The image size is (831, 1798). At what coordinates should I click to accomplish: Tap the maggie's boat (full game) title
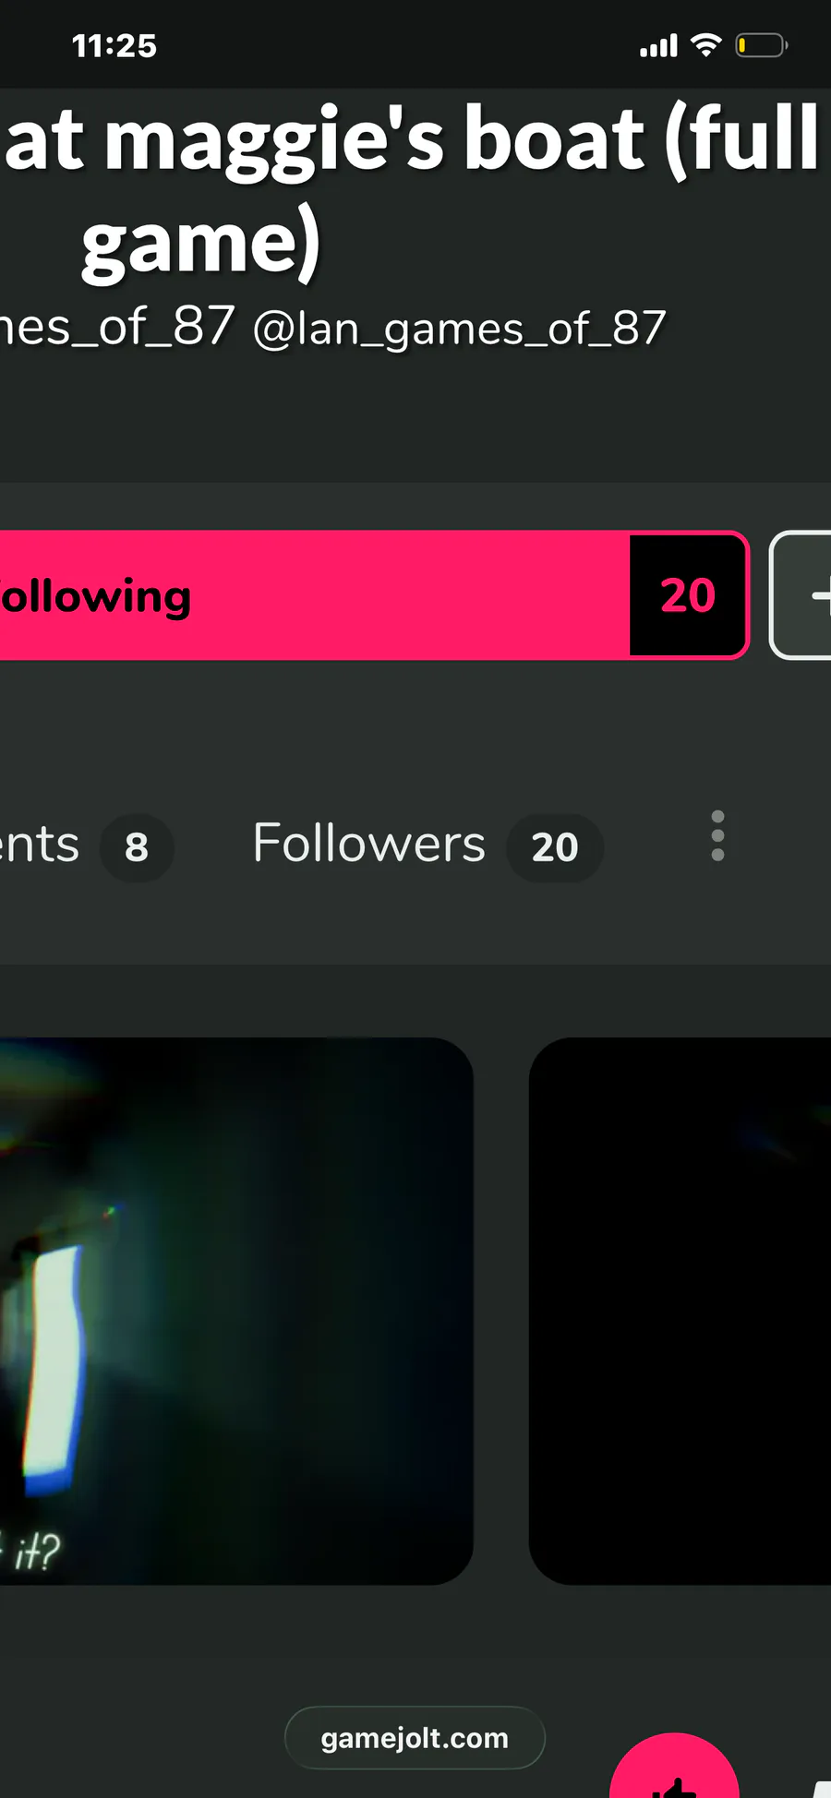413,189
